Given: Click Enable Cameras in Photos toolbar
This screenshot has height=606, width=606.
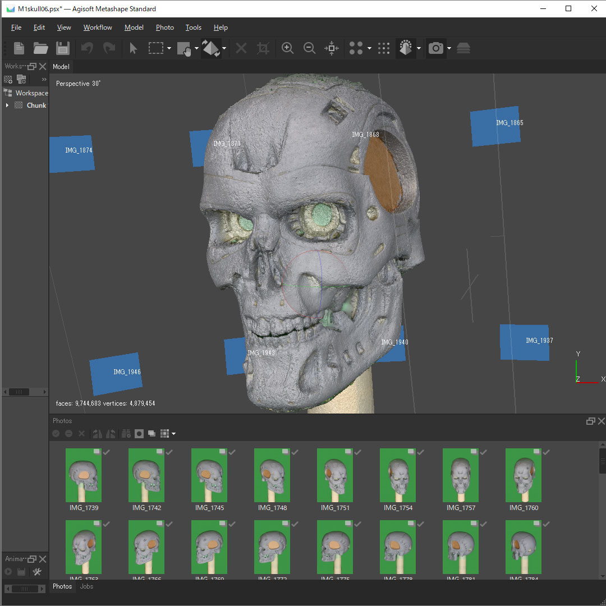Looking at the screenshot, I should point(56,434).
